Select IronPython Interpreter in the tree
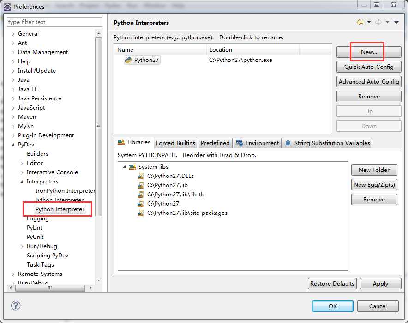This screenshot has height=323, width=408. 65,191
